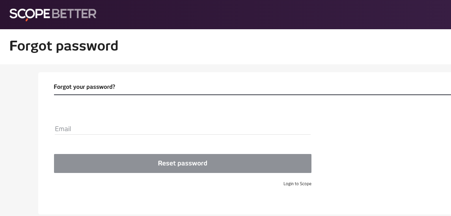Submit the form via Reset password

[183, 163]
